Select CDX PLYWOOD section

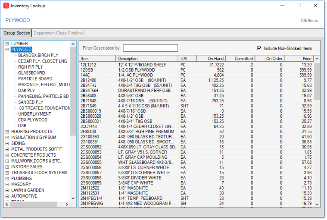point(33,119)
